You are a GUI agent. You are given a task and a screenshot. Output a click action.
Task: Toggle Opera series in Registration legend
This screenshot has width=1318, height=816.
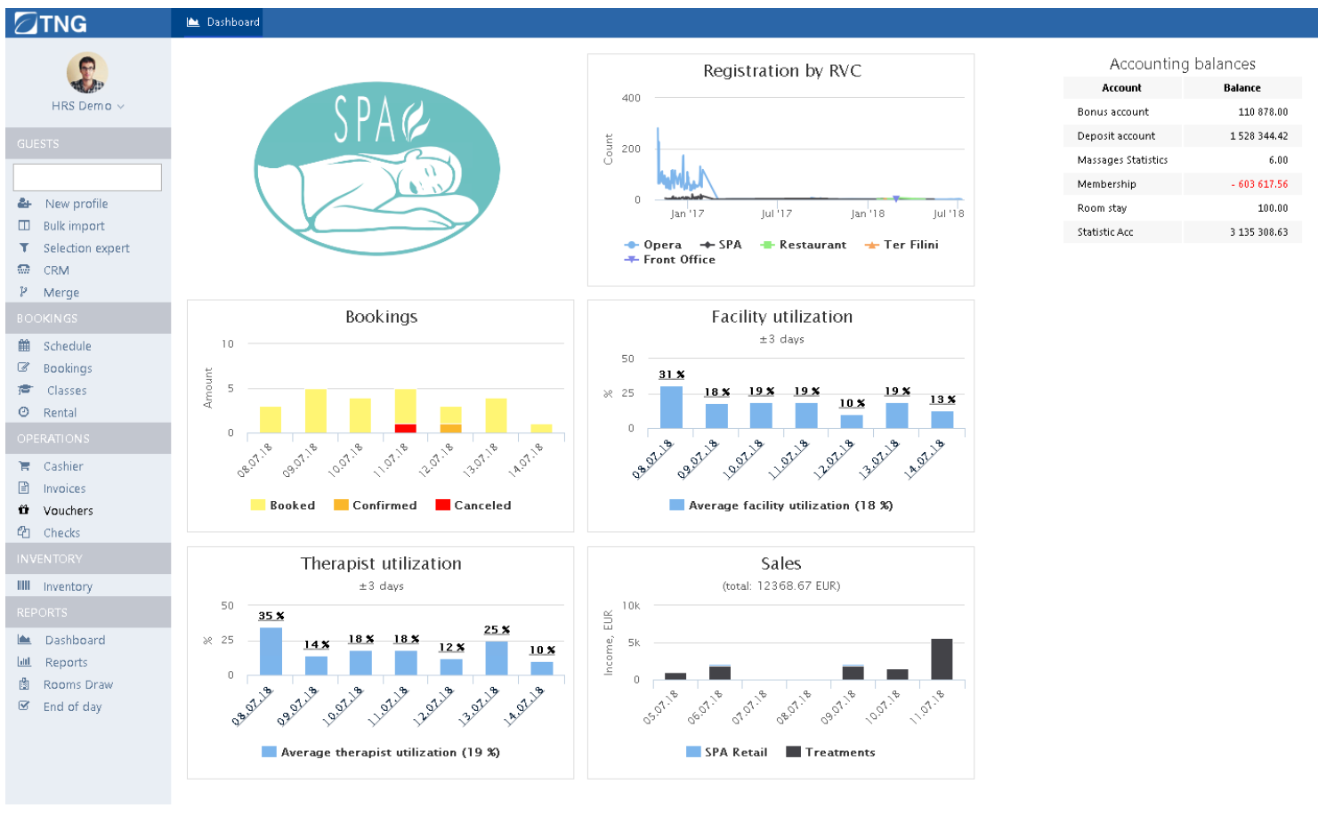click(x=653, y=245)
